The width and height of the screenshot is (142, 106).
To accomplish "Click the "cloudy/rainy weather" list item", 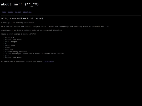I will pyautogui.click(x=16, y=52).
